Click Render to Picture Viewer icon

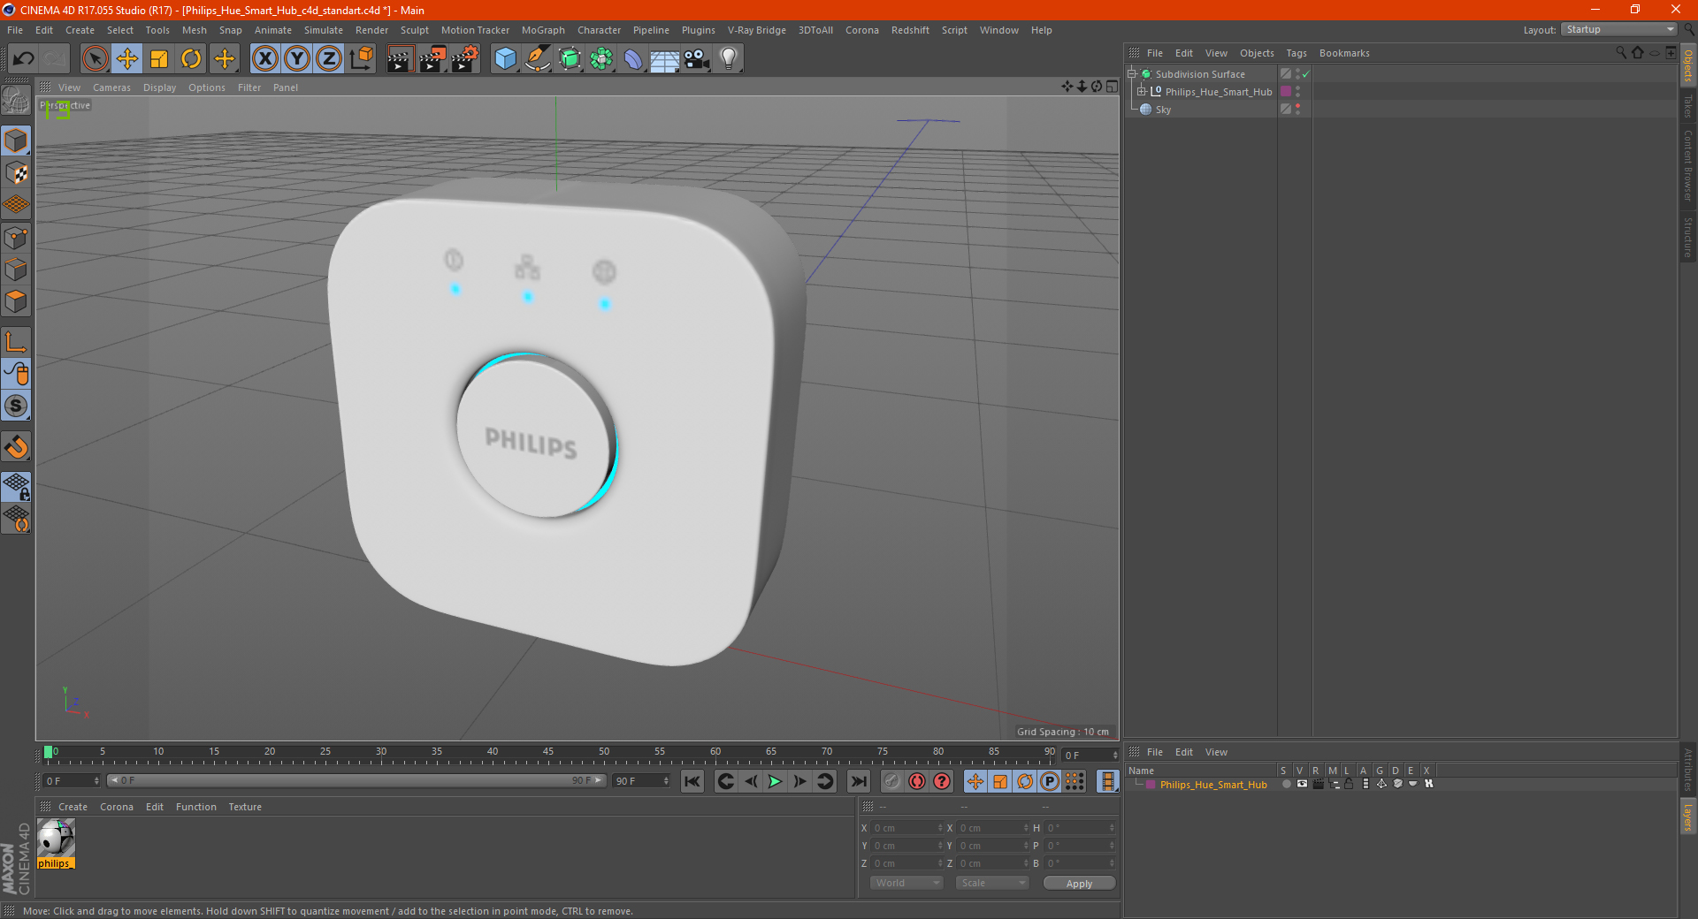tap(432, 59)
